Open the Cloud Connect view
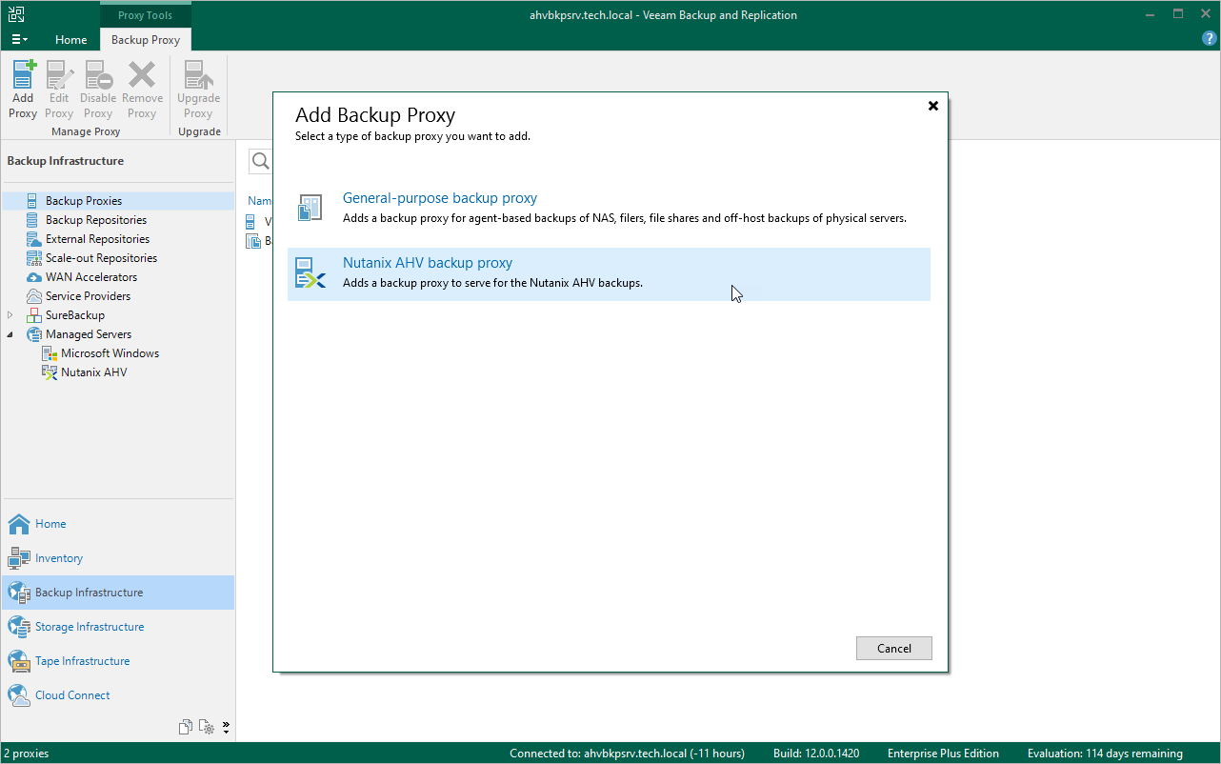The width and height of the screenshot is (1221, 764). pyautogui.click(x=118, y=695)
